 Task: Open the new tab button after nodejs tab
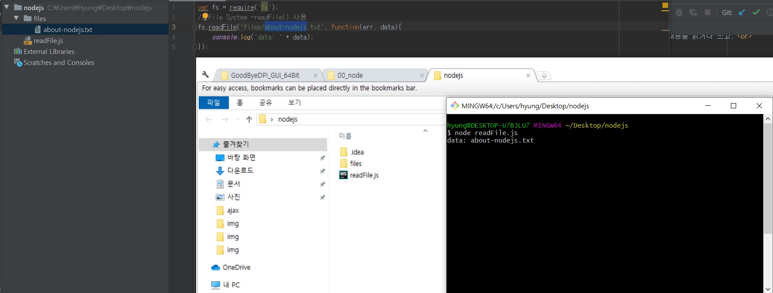[x=544, y=75]
